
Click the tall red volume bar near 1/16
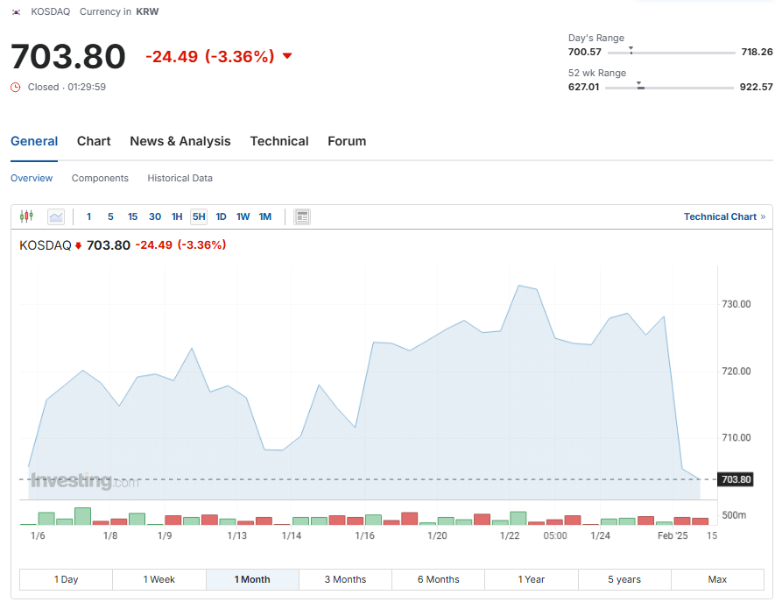[x=409, y=518]
